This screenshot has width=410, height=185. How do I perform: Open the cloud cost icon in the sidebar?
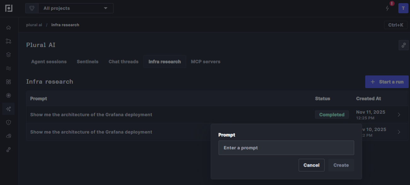(9, 136)
